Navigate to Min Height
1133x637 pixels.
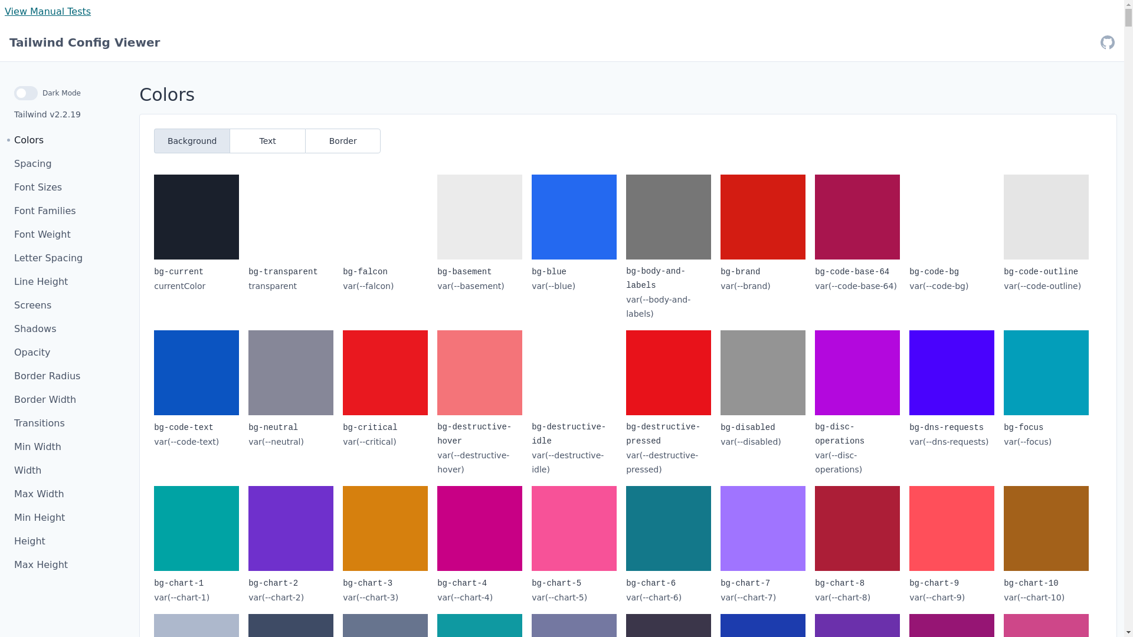(x=40, y=518)
